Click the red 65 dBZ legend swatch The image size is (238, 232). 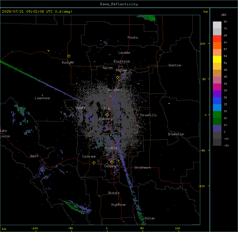pyautogui.click(x=217, y=39)
